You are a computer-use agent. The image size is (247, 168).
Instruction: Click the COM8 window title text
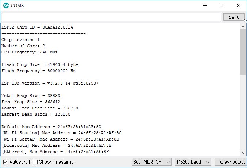tap(17, 6)
